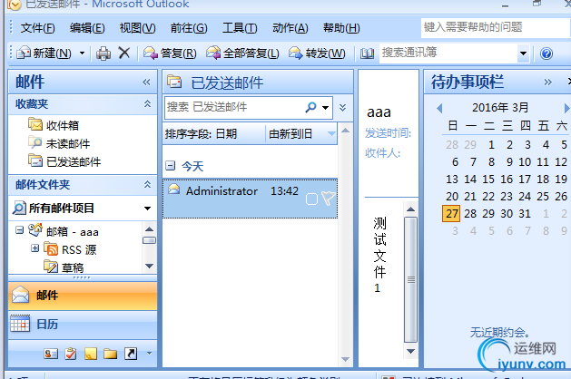The height and width of the screenshot is (379, 571).
Task: Select the RSS 源 folder
Action: tap(70, 249)
